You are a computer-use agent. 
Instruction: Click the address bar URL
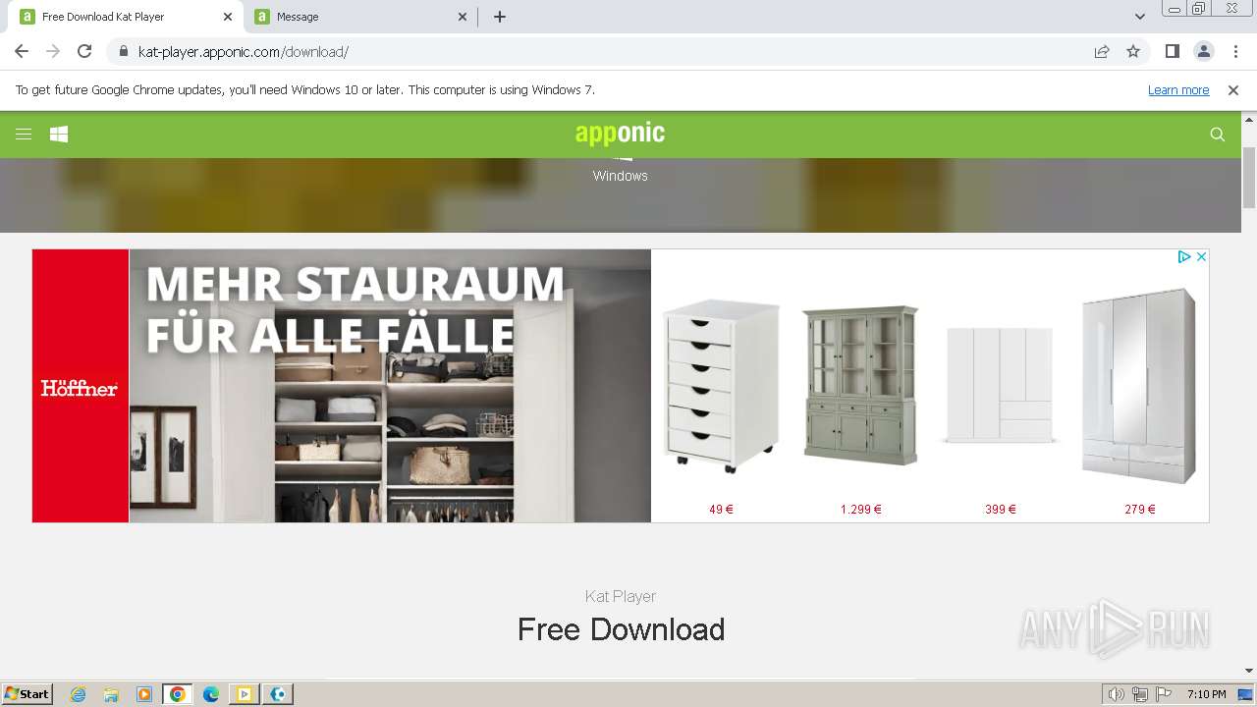pos(244,52)
